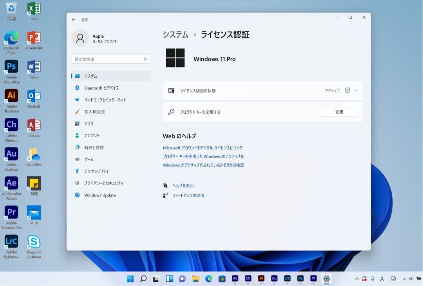
Task: Open Adobe Character Animator from the taskbar
Action: 248,279
